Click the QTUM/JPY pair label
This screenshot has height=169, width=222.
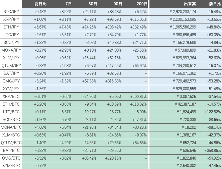[11, 65]
